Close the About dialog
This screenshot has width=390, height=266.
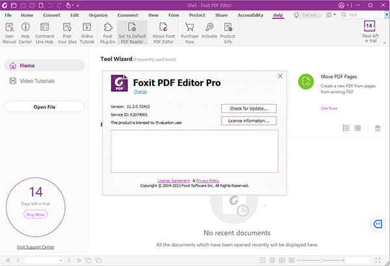coord(280,76)
